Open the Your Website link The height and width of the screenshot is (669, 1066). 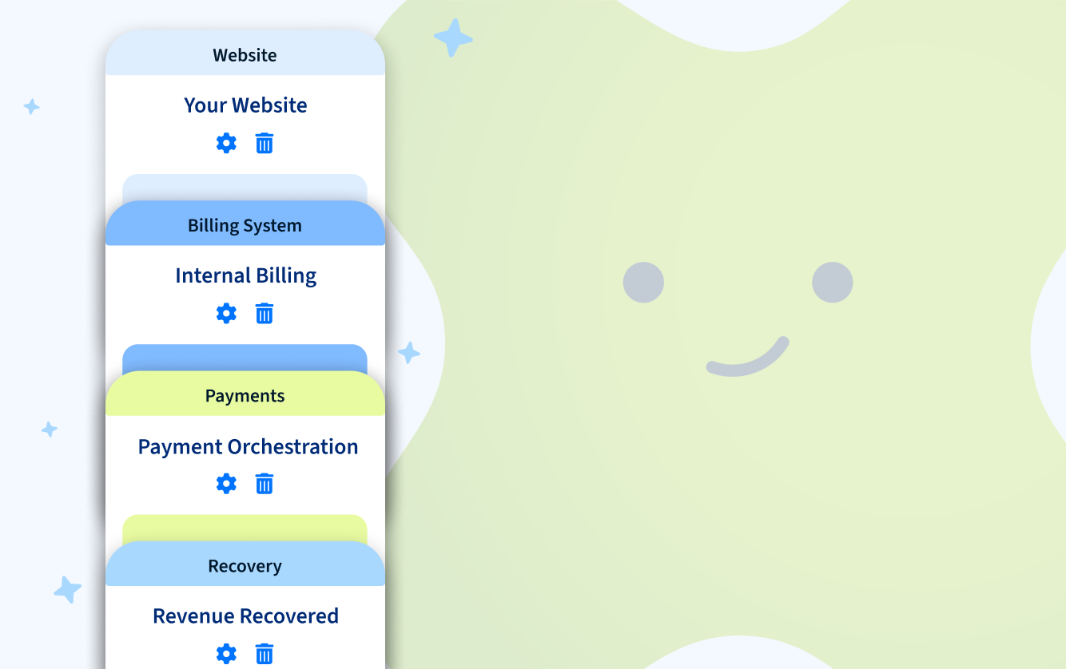[x=245, y=105]
